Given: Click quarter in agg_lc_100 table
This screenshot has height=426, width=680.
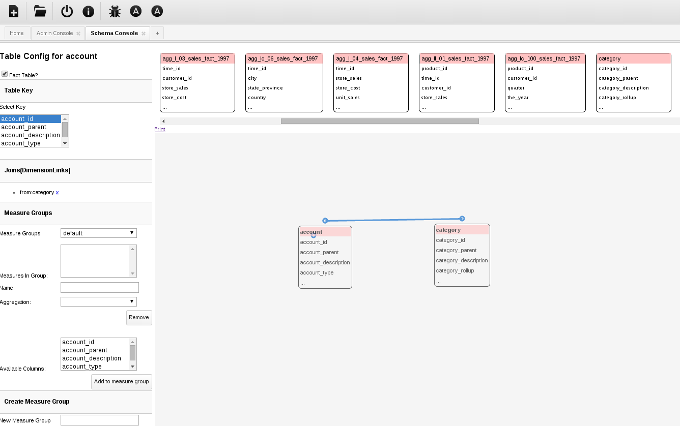Looking at the screenshot, I should (x=516, y=88).
